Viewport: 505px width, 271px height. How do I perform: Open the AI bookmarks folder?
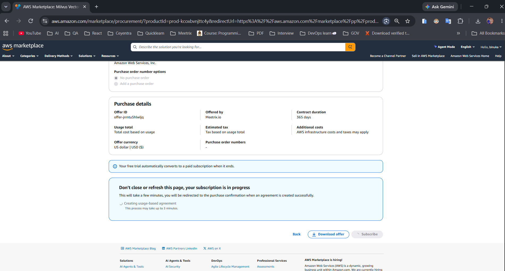click(x=53, y=33)
